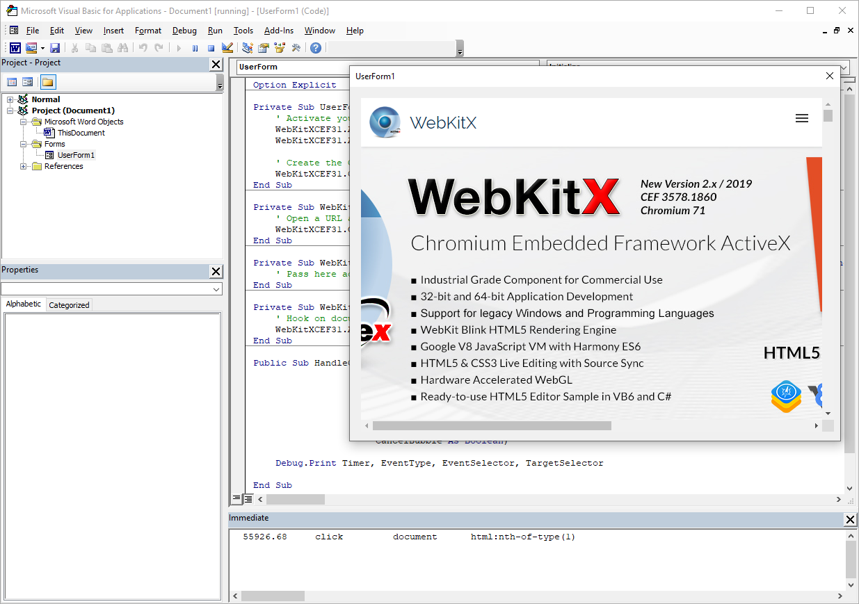Viewport: 859px width, 604px height.
Task: Open the Object Browser toolbar icon
Action: pos(280,48)
